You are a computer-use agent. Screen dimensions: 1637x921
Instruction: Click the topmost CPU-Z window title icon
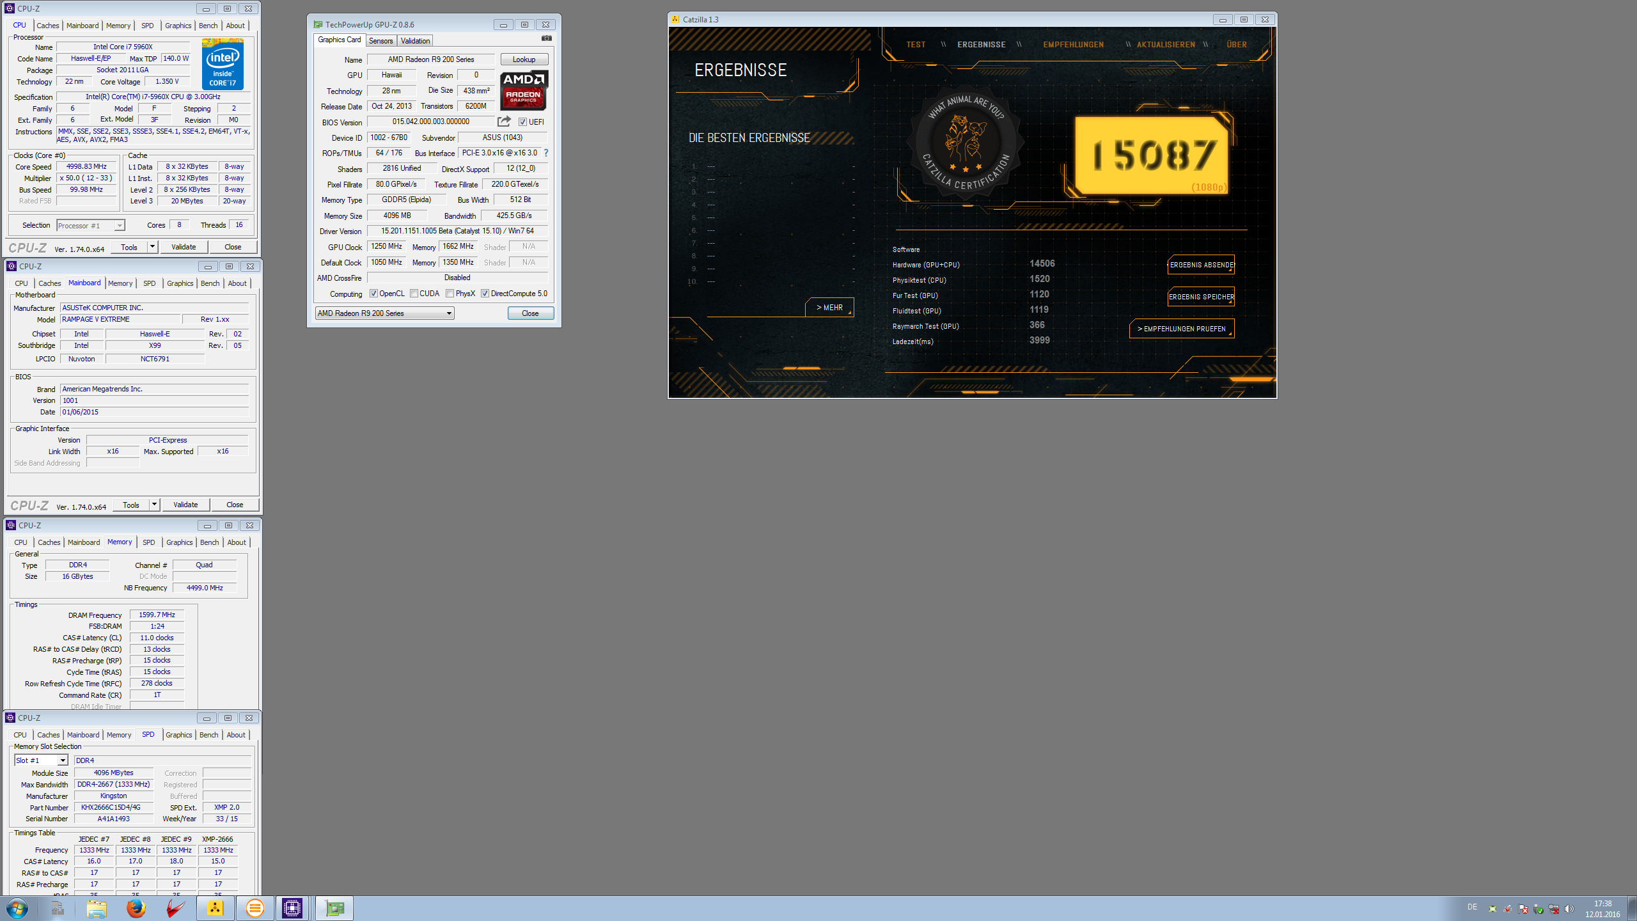coord(10,8)
